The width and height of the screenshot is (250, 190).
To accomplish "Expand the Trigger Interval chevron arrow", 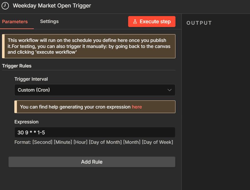I will tap(169, 90).
